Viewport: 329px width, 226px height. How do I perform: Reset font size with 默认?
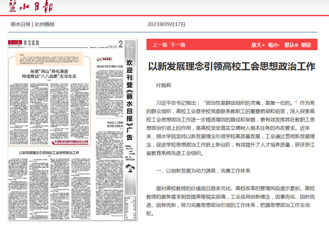[289, 45]
